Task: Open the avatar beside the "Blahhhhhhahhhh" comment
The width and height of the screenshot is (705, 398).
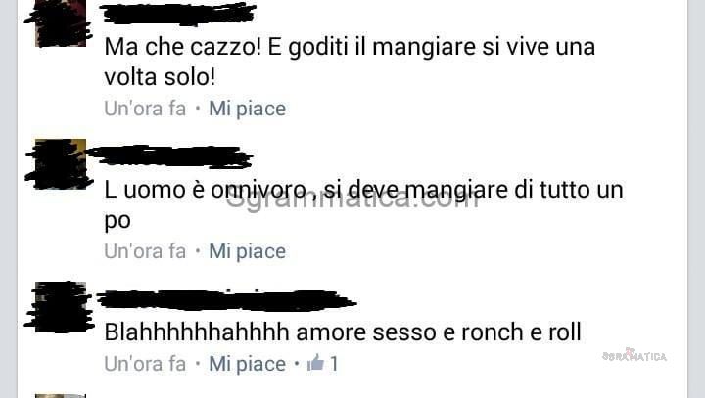Action: (x=60, y=307)
